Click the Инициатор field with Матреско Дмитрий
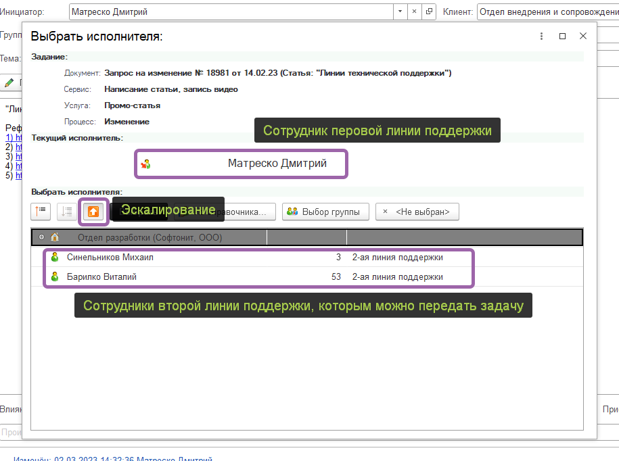Screen dimensions: 619x461 coord(230,12)
